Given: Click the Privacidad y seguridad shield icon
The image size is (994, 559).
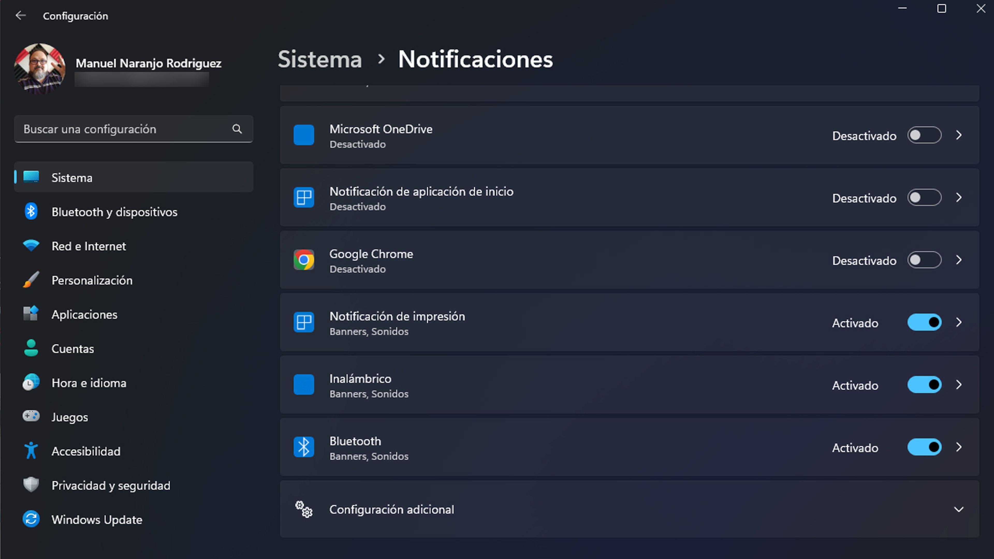Looking at the screenshot, I should coord(31,485).
